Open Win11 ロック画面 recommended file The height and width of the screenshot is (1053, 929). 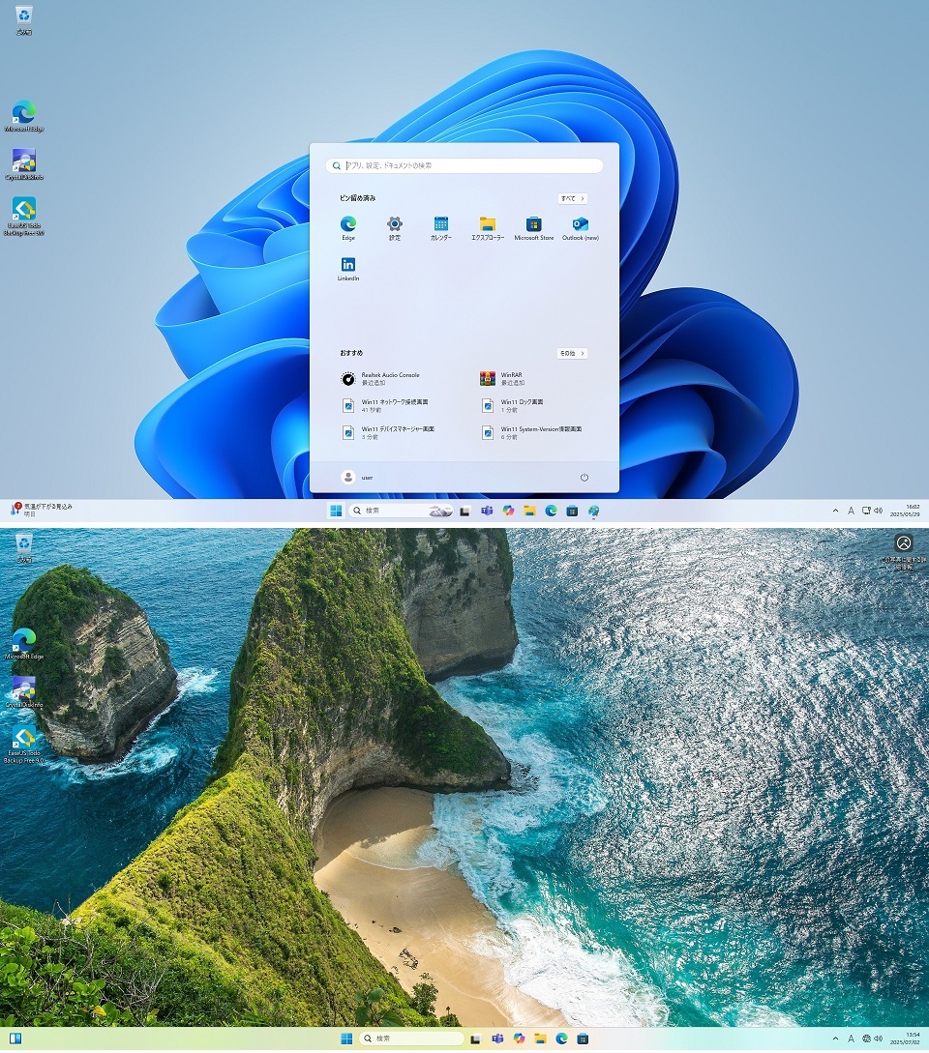(x=513, y=405)
